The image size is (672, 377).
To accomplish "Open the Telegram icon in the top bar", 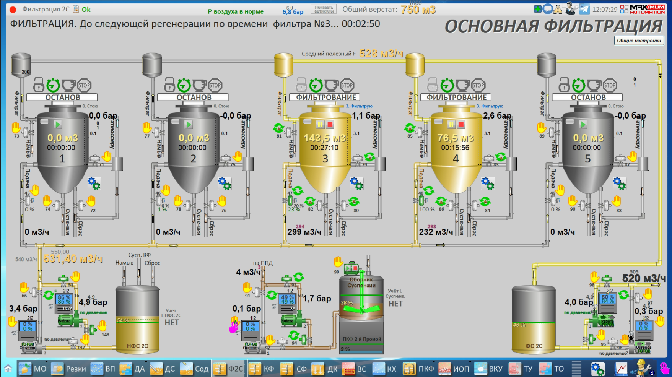I will click(x=584, y=9).
